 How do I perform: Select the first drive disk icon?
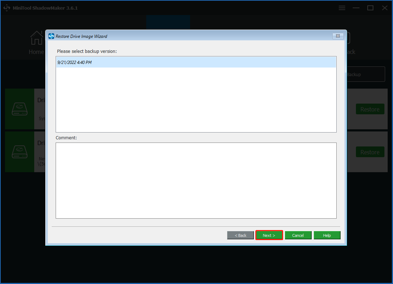click(x=19, y=109)
